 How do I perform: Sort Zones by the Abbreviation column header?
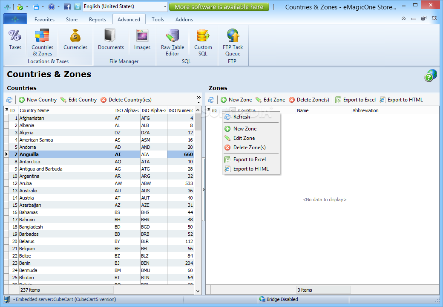pos(395,110)
